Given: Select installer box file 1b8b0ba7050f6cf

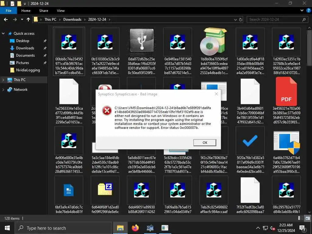Looking at the screenshot, I should (x=214, y=51).
